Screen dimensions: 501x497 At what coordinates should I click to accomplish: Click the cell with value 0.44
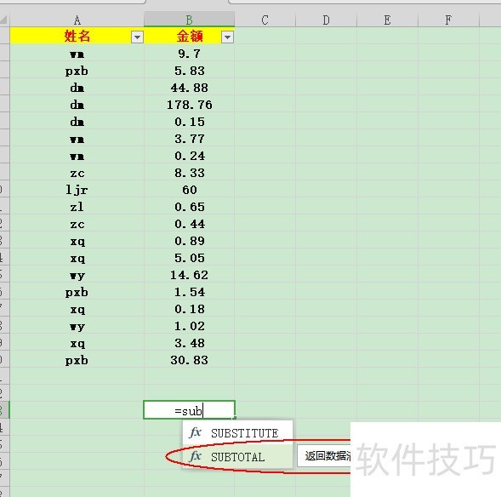[189, 224]
